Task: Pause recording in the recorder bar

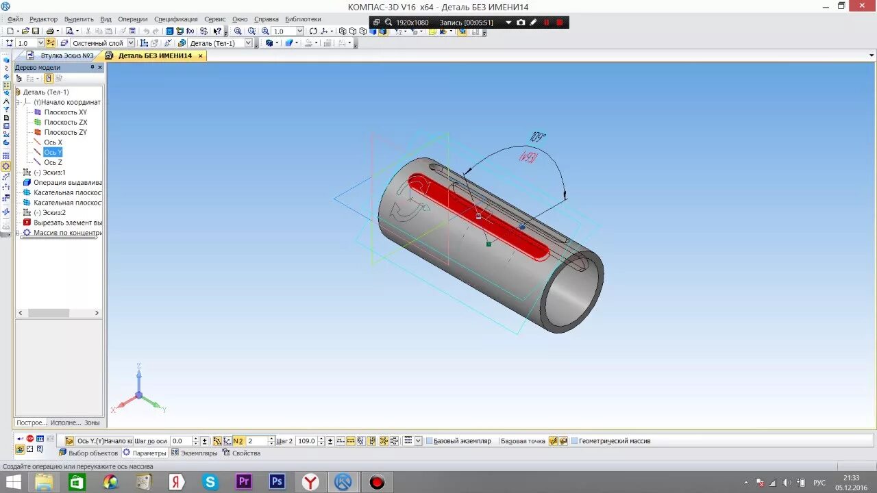Action: pyautogui.click(x=547, y=23)
